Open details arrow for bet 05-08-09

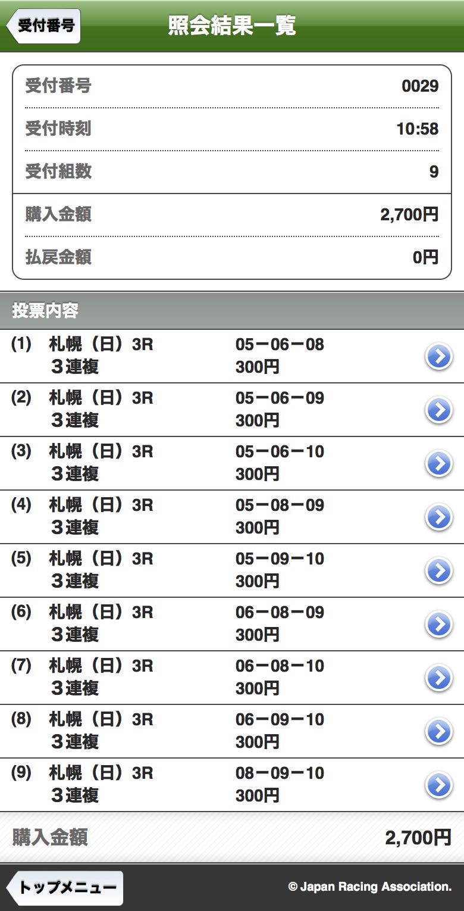[x=439, y=517]
